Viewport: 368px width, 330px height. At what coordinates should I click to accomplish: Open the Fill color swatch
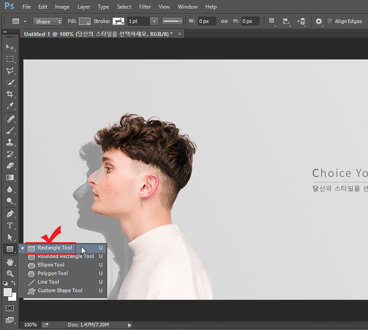(85, 21)
